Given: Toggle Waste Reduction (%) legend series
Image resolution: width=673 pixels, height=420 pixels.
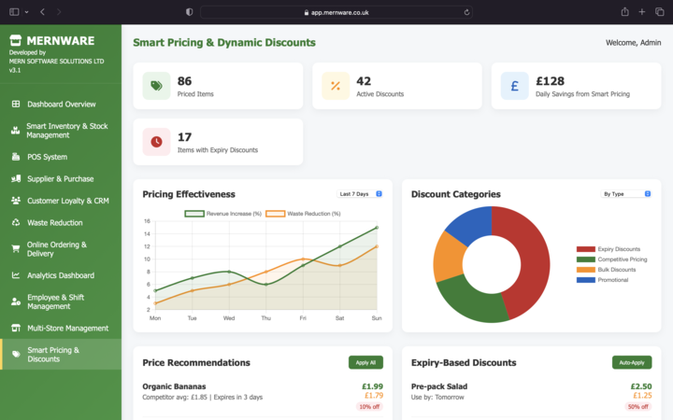Looking at the screenshot, I should [x=303, y=214].
